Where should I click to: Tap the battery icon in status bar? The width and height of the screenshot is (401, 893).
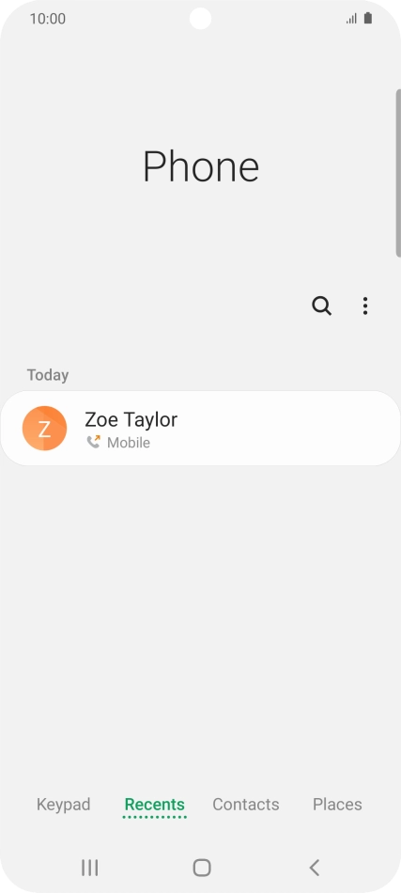click(x=368, y=18)
